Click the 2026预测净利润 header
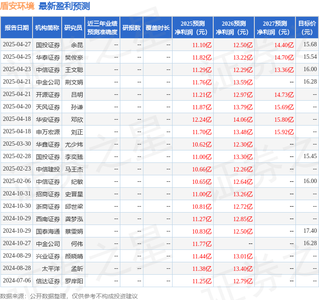The height and width of the screenshot is (300, 319). (x=234, y=28)
